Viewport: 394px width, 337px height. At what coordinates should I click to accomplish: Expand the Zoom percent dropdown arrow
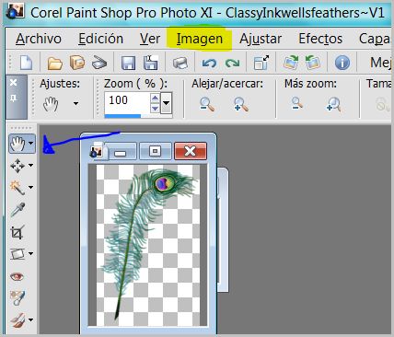pyautogui.click(x=166, y=103)
